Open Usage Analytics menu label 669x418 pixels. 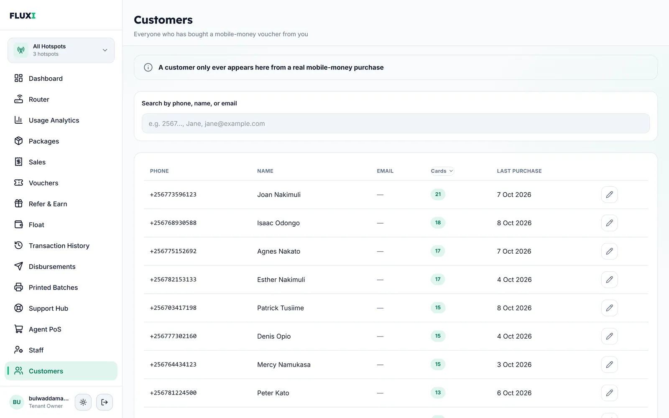54,120
